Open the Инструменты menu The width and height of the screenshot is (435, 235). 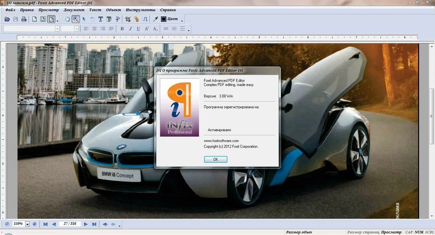tap(140, 10)
